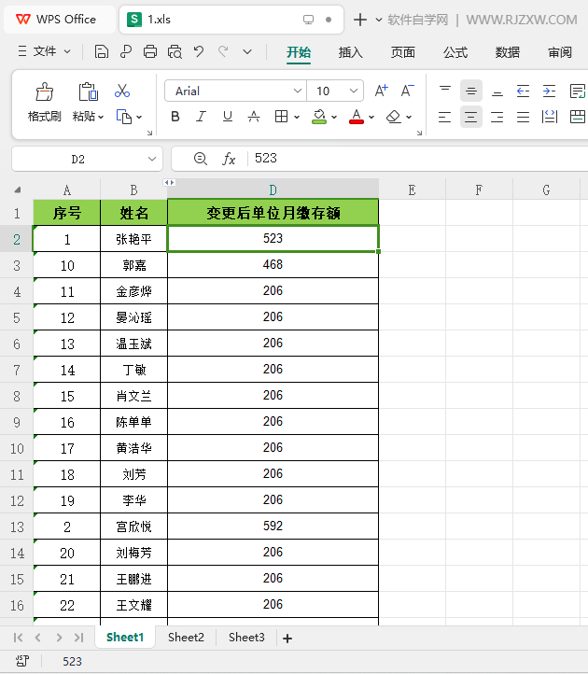The width and height of the screenshot is (588, 674).
Task: Open the font size 10 dropdown
Action: point(354,91)
